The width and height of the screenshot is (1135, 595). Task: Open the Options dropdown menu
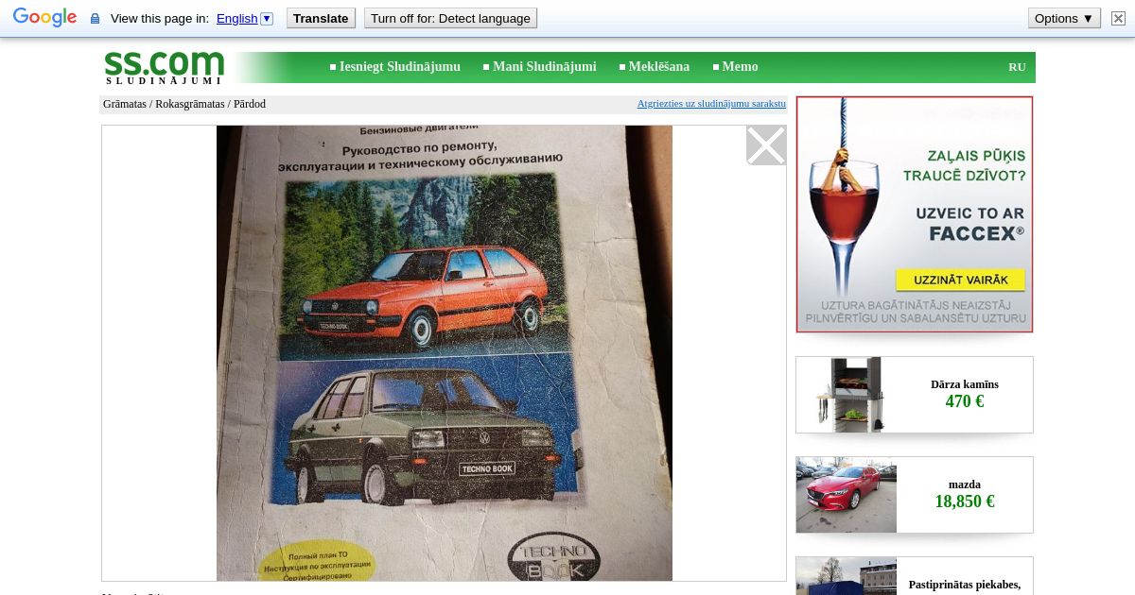coord(1064,18)
